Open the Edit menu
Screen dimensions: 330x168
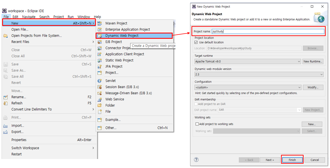pyautogui.click(x=15, y=17)
